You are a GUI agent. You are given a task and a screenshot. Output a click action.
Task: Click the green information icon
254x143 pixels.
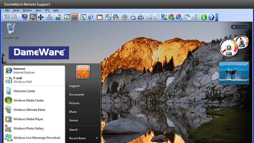204,17
